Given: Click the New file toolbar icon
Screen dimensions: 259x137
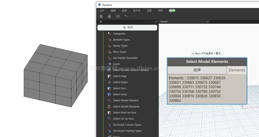Looking at the screenshot, I should 101,16.
